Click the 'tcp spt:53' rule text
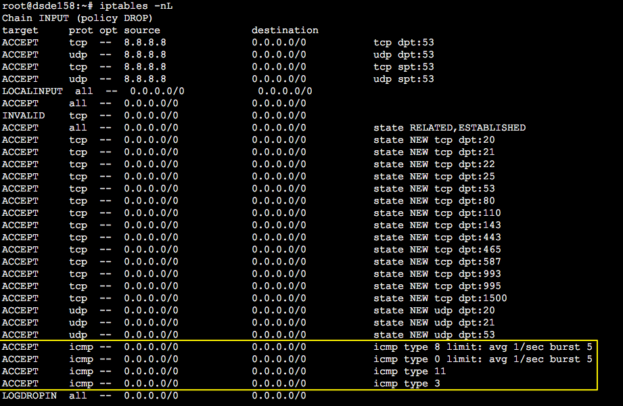 coord(404,67)
